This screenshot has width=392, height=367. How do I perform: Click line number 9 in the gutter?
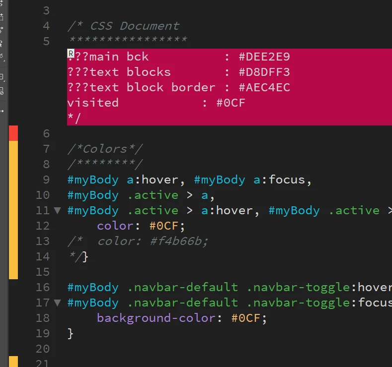point(46,180)
